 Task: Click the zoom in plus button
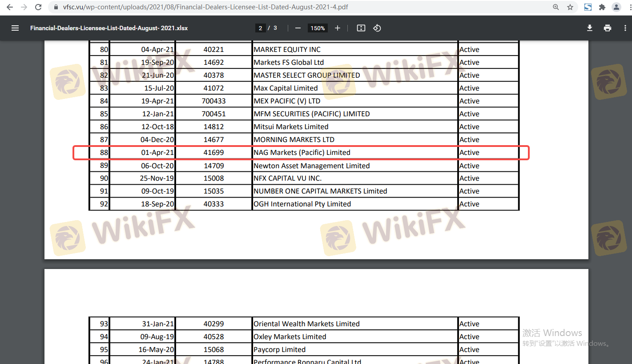pyautogui.click(x=338, y=28)
